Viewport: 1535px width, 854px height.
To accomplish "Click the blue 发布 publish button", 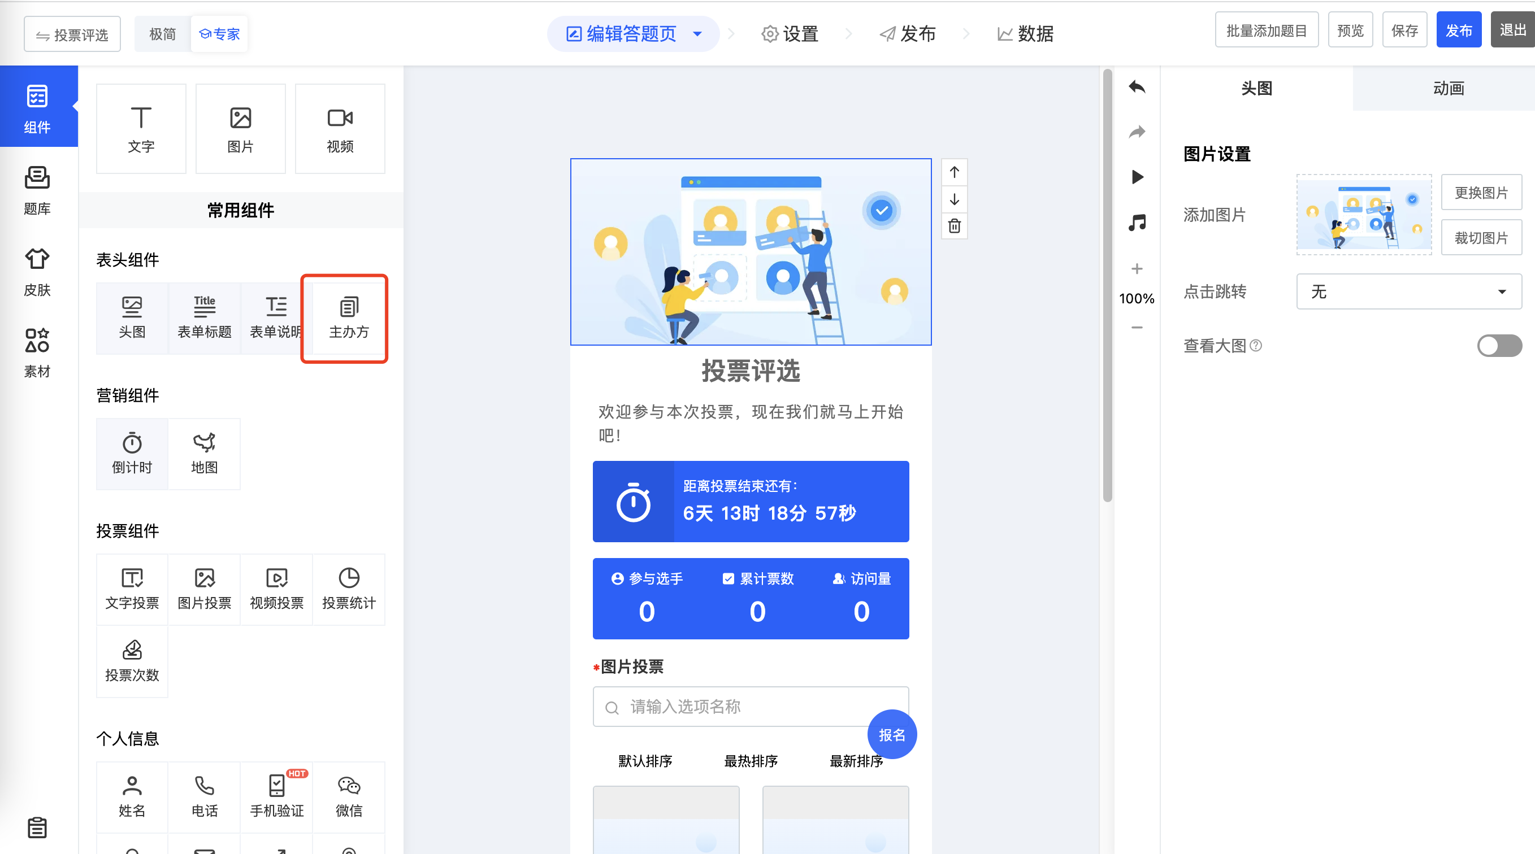I will pyautogui.click(x=1459, y=30).
